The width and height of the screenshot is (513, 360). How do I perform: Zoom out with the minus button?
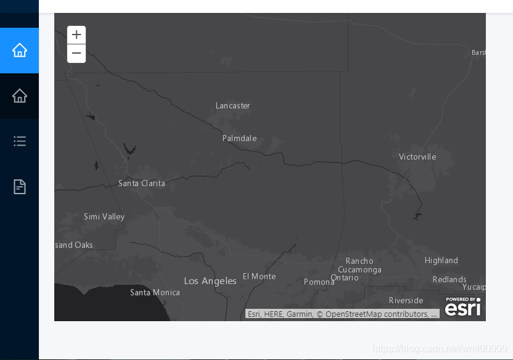pyautogui.click(x=76, y=54)
